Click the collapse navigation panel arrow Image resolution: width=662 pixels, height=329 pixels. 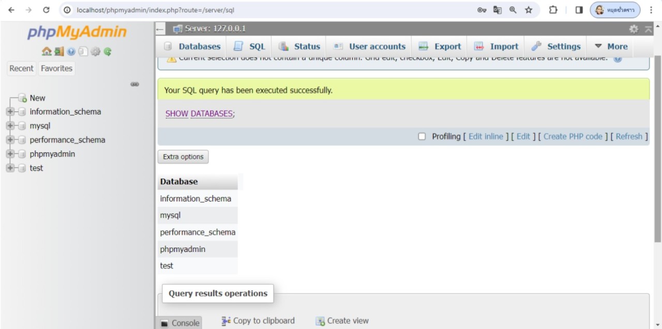(x=160, y=29)
